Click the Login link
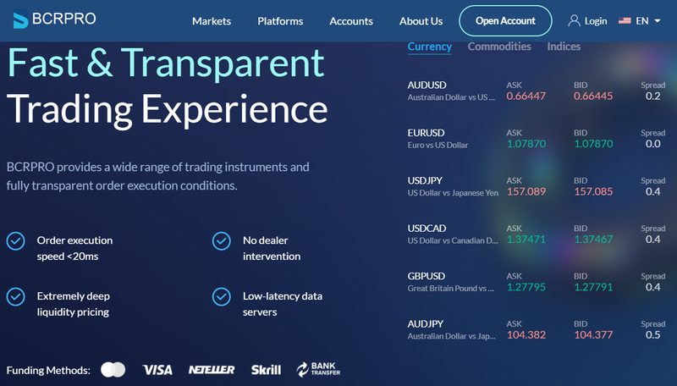 click(x=596, y=21)
